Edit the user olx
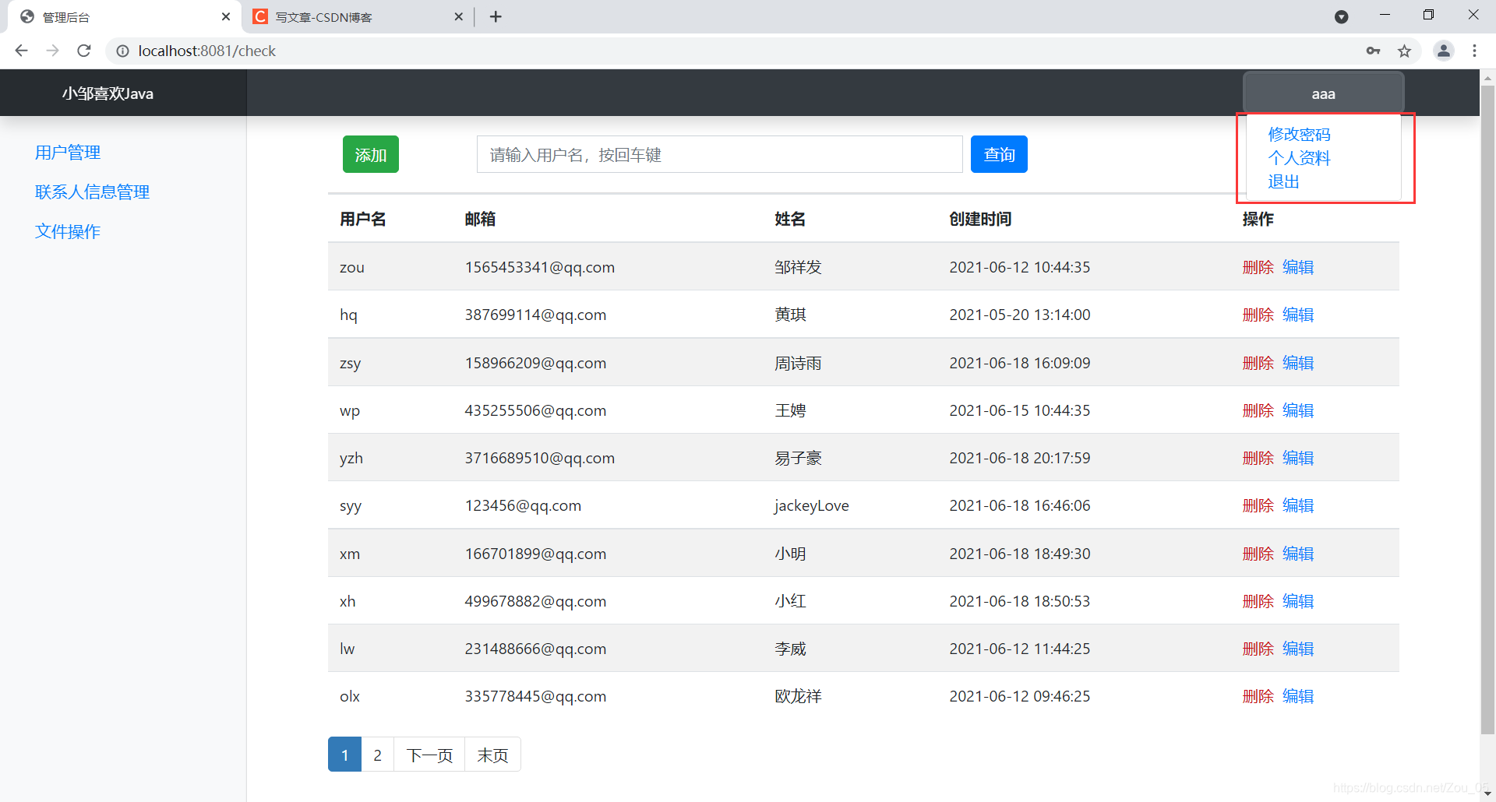This screenshot has height=802, width=1496. click(1298, 696)
